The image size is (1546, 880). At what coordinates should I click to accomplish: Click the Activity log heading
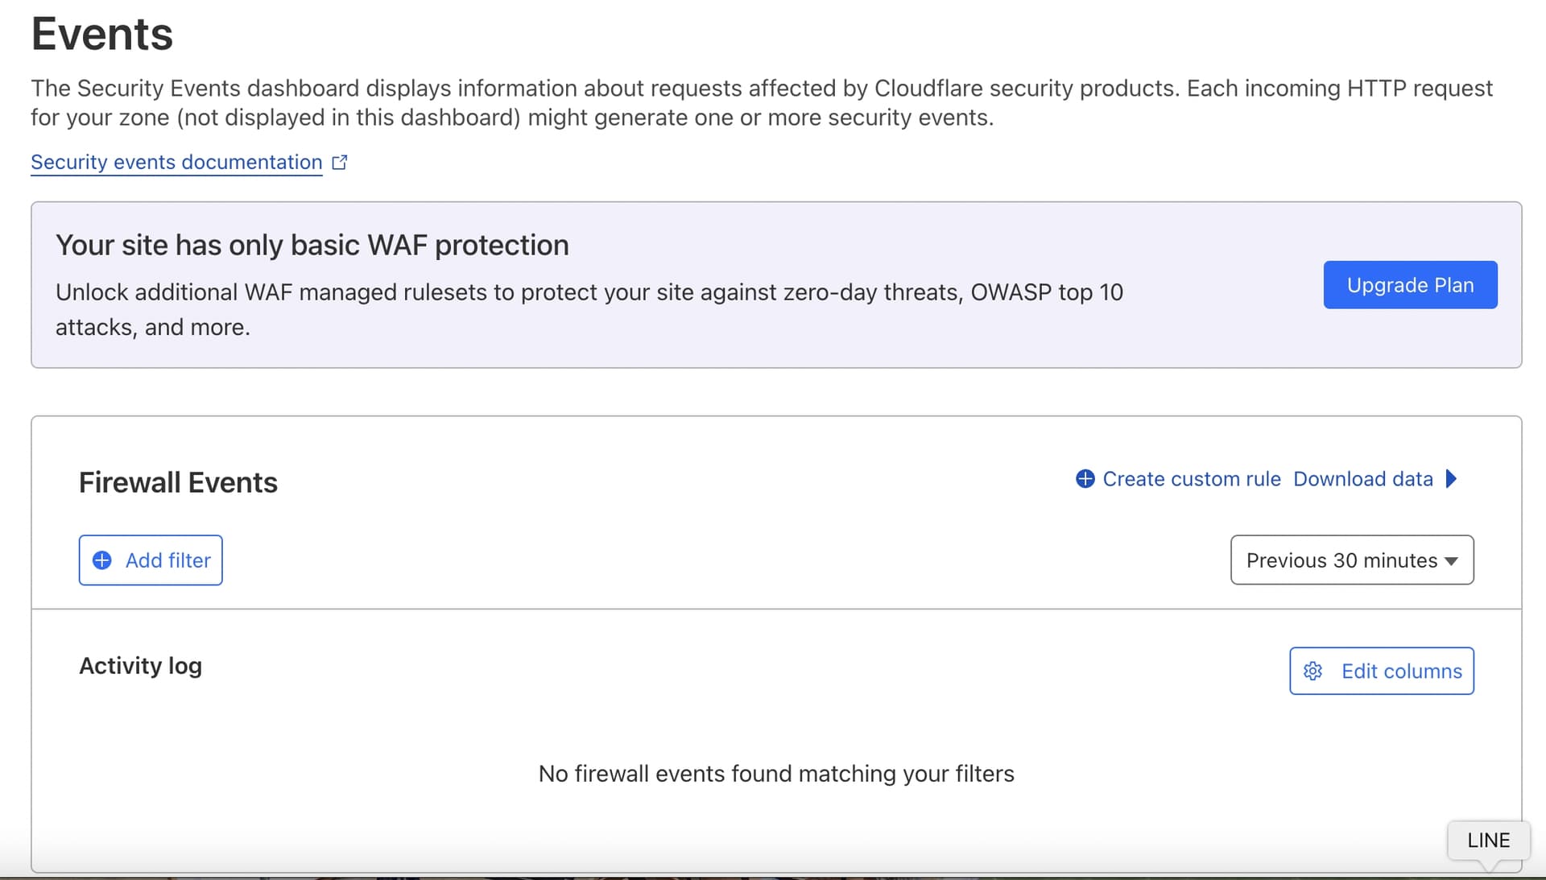pos(140,666)
